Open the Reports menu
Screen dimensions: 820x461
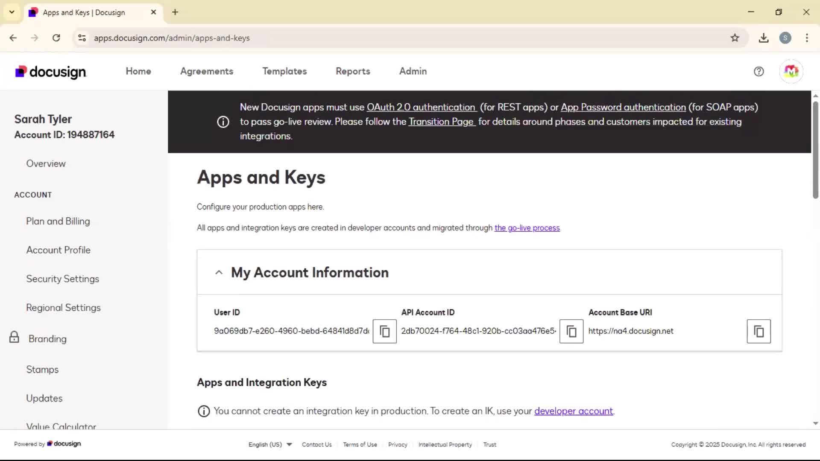point(353,71)
